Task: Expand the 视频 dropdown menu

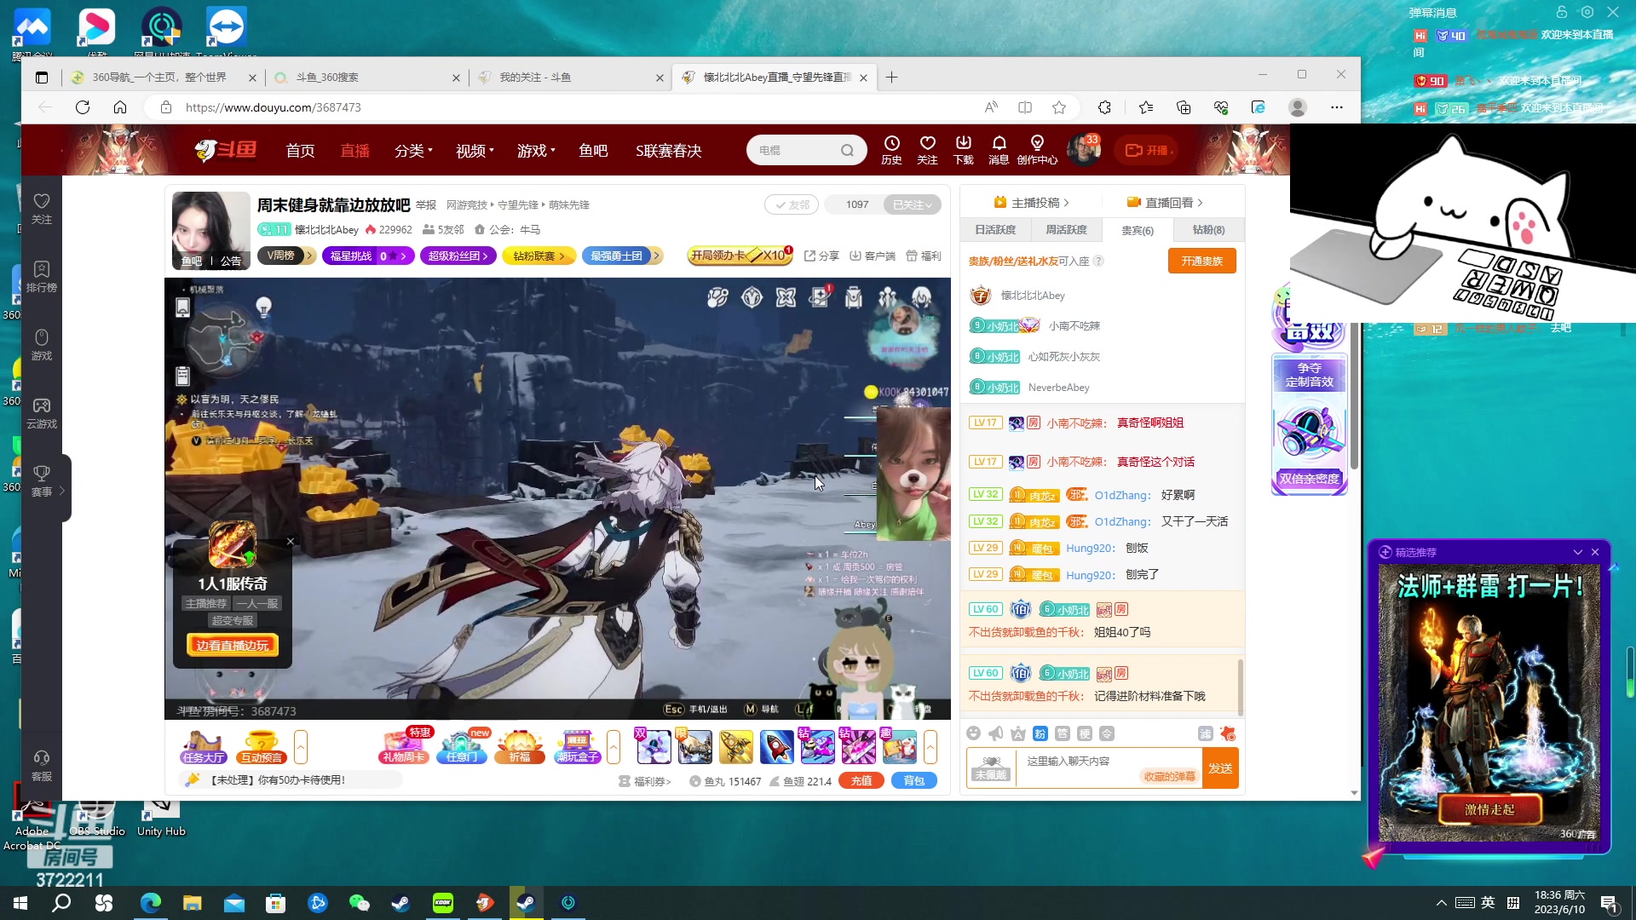Action: tap(475, 151)
